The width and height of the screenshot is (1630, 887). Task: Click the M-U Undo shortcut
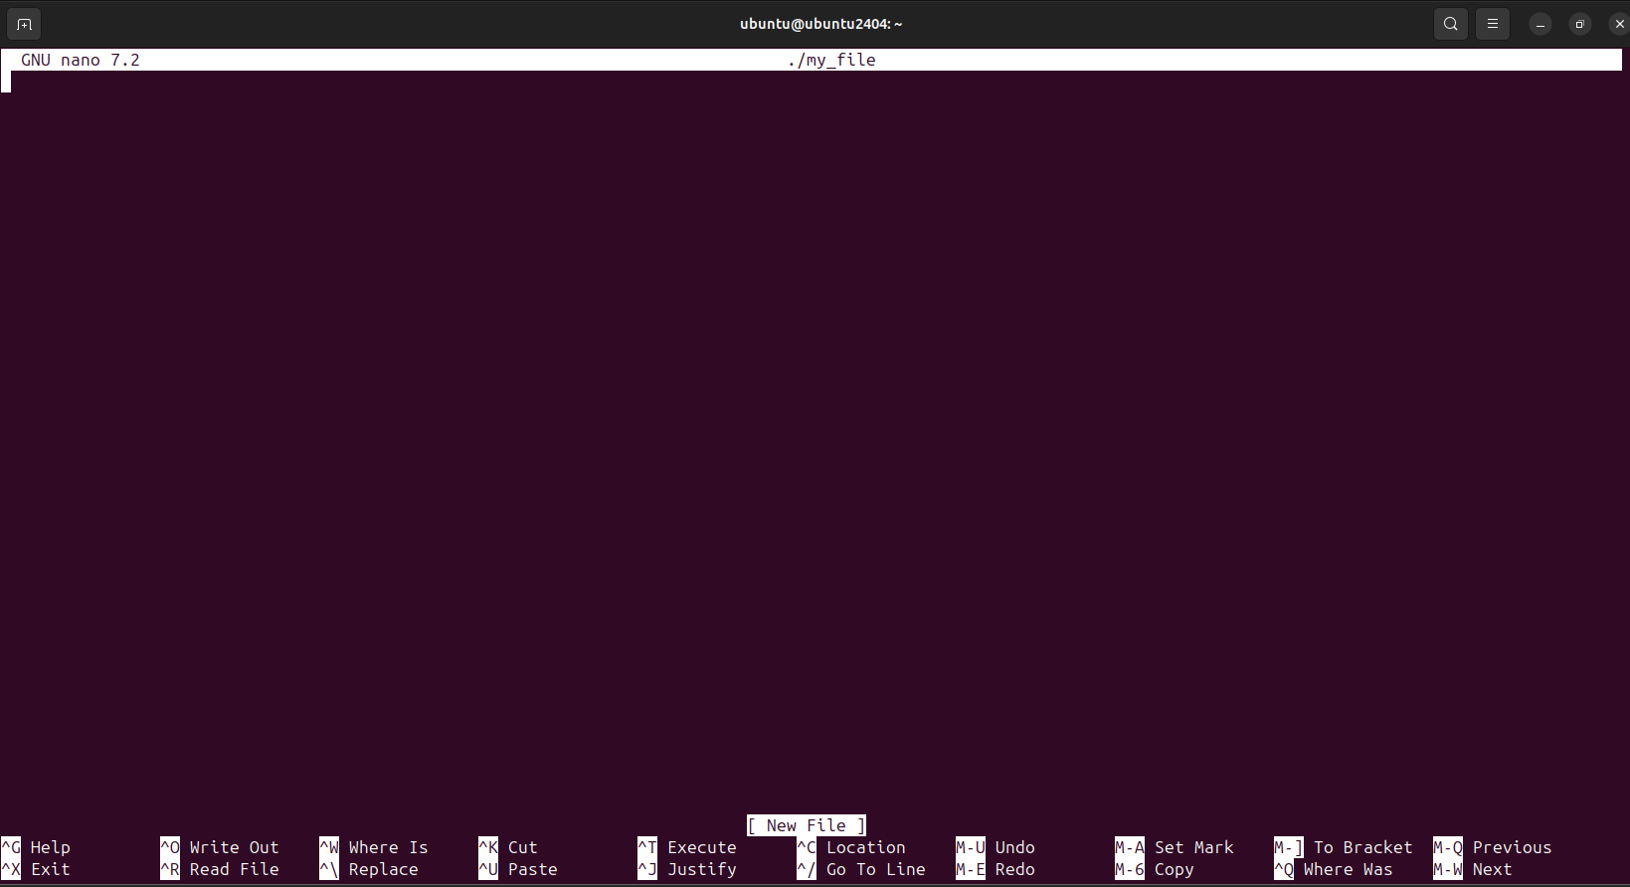coord(996,847)
